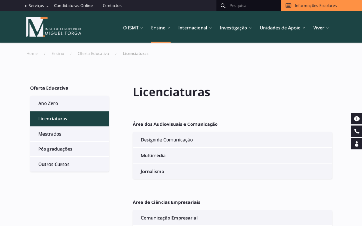Select Mestrados in the sidebar

point(50,134)
